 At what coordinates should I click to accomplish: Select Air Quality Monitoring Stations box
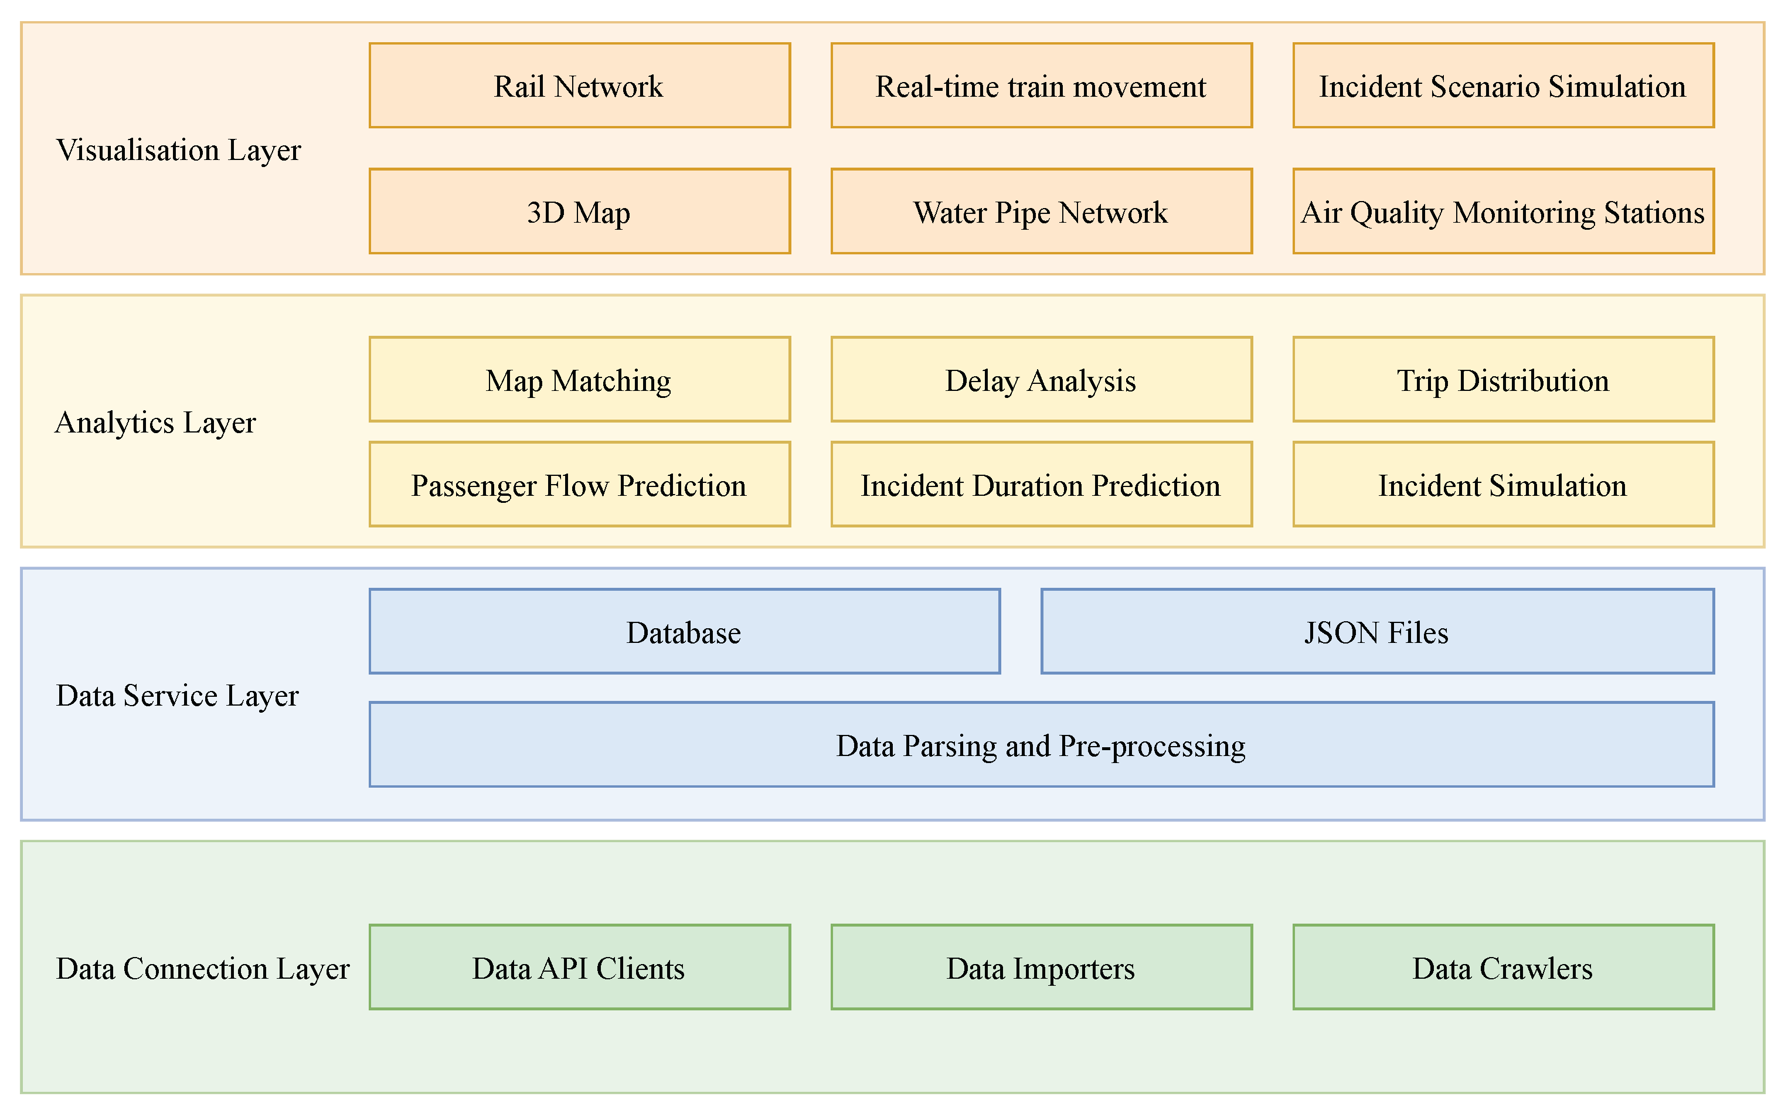click(x=1502, y=212)
